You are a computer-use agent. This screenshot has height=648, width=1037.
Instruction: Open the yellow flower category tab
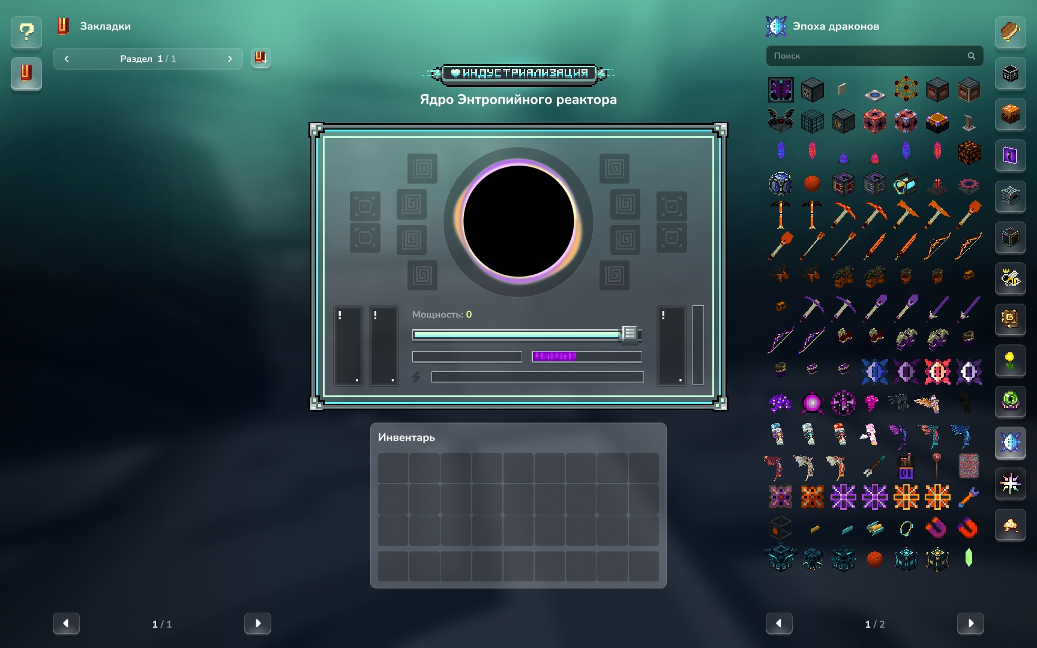pos(1010,360)
